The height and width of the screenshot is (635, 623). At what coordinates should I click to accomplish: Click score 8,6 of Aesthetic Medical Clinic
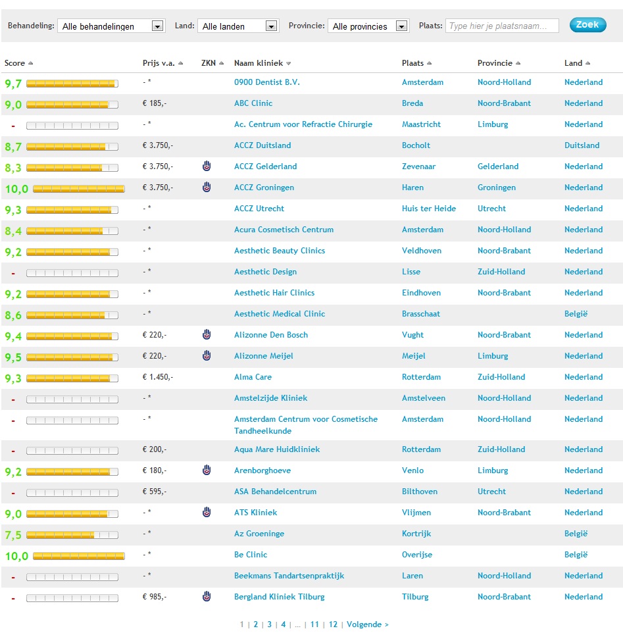tap(13, 315)
